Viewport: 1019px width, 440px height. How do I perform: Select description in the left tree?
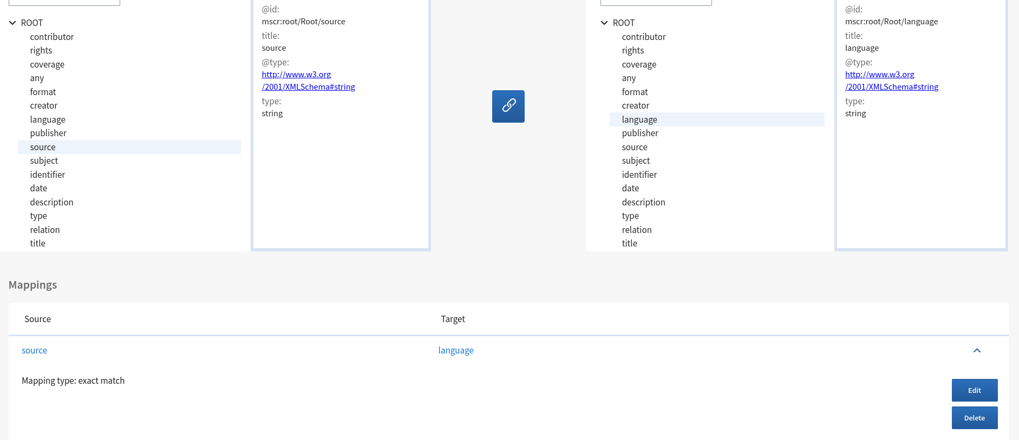click(x=51, y=202)
